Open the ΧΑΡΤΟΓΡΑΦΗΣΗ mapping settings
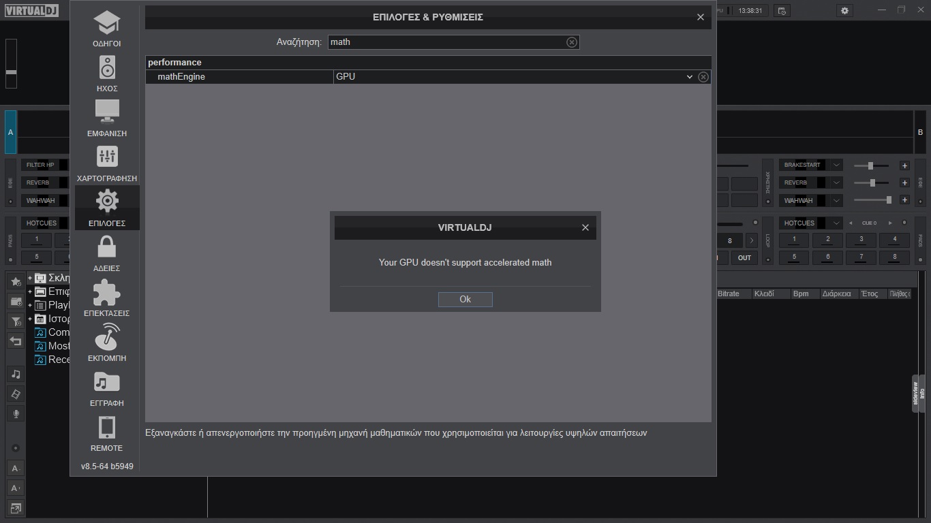 (107, 163)
